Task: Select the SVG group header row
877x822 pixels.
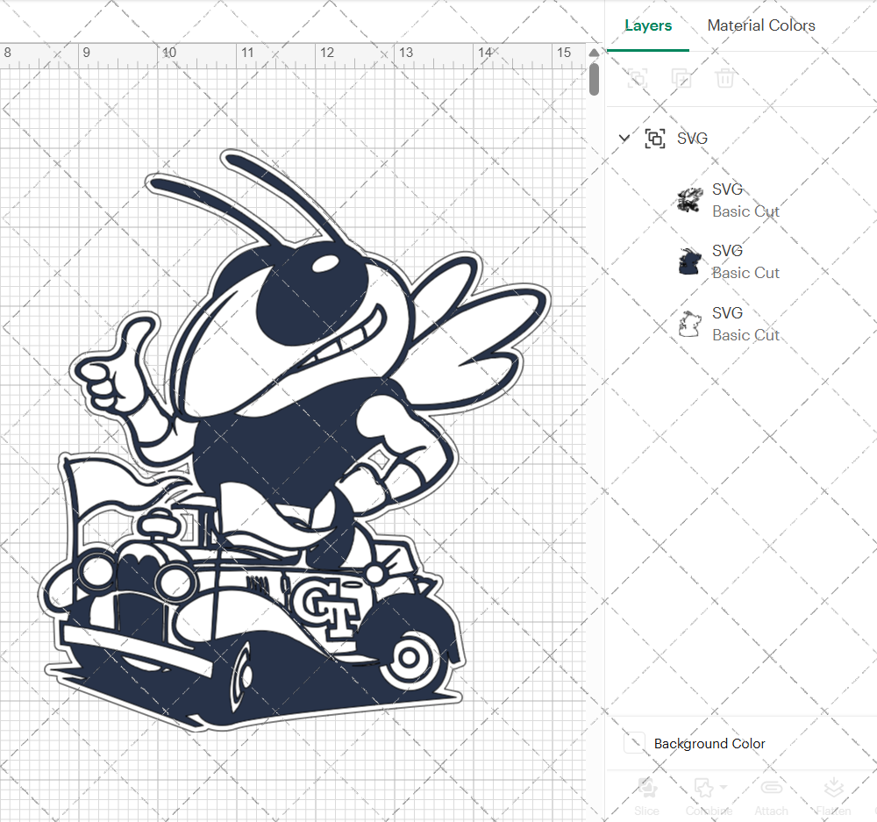Action: (x=742, y=139)
